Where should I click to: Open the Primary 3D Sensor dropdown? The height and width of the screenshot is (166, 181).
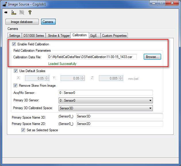pyautogui.click(x=106, y=101)
